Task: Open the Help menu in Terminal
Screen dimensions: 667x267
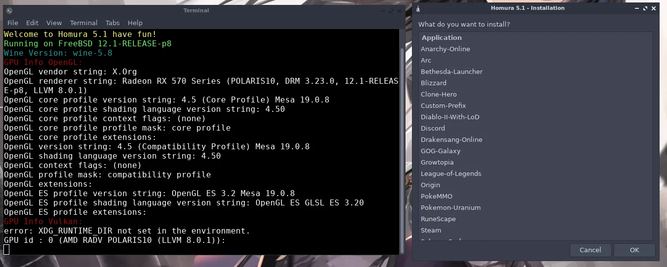Action: [x=135, y=23]
